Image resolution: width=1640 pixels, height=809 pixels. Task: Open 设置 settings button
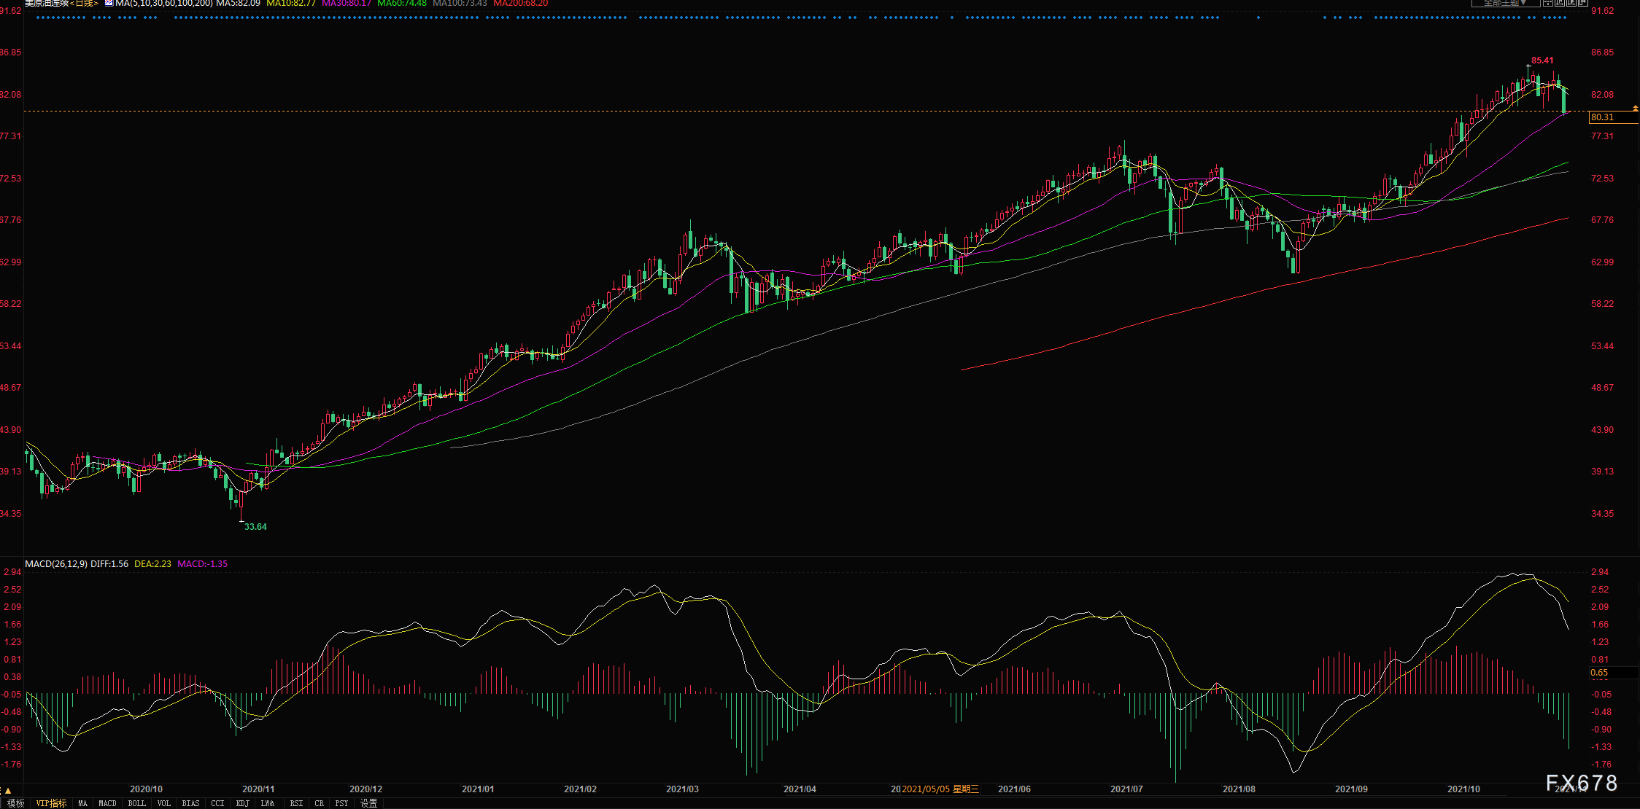click(368, 803)
